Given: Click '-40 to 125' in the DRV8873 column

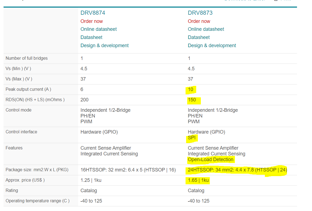Looking at the screenshot, I should [199, 201].
